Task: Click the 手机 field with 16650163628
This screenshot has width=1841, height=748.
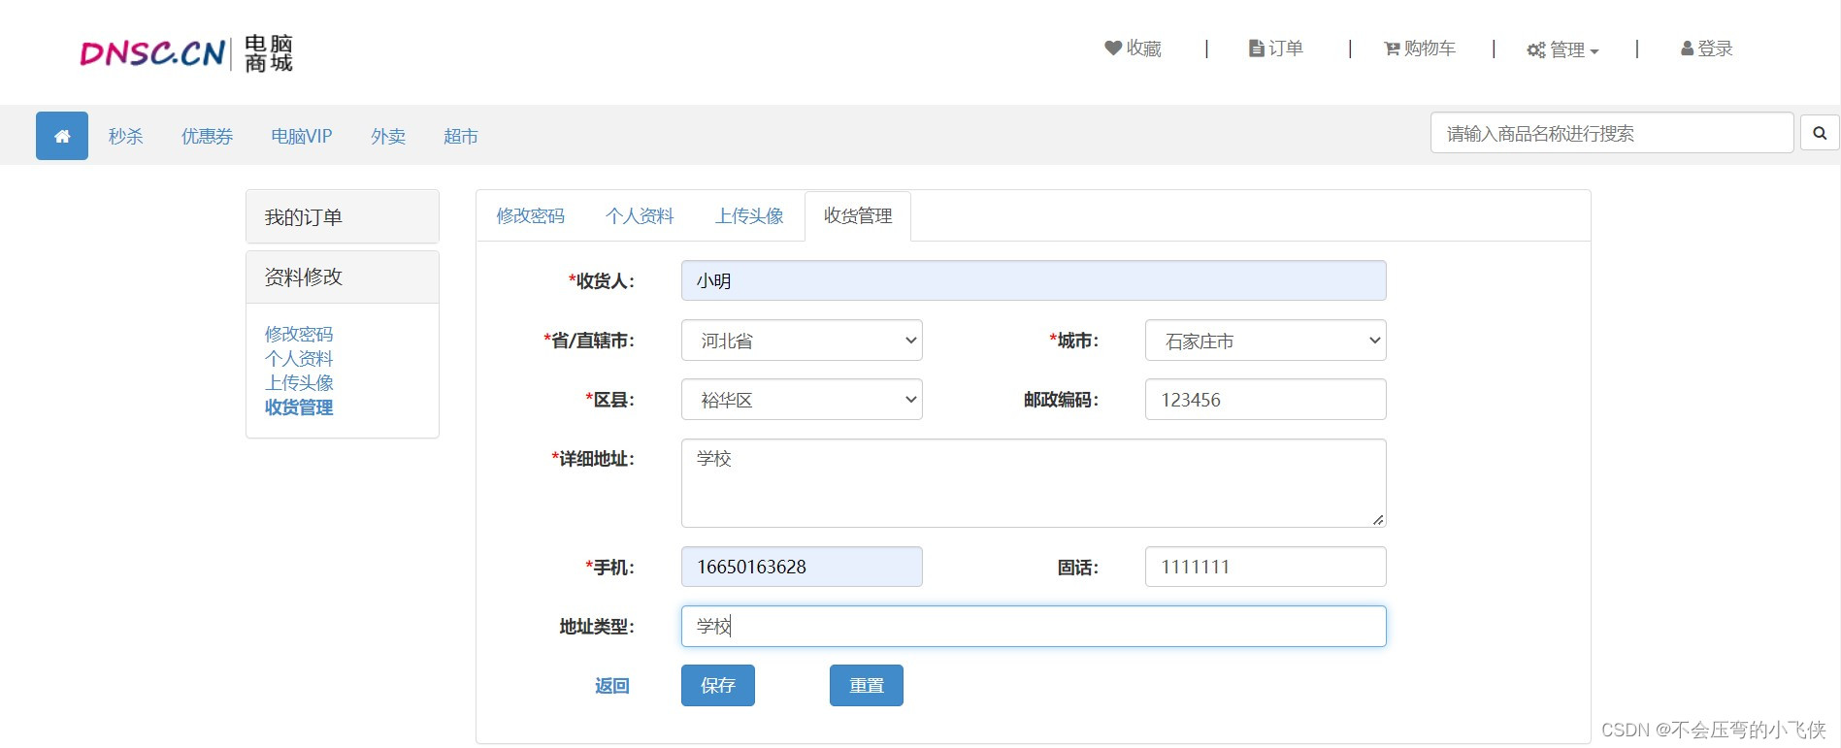Action: coord(802,567)
